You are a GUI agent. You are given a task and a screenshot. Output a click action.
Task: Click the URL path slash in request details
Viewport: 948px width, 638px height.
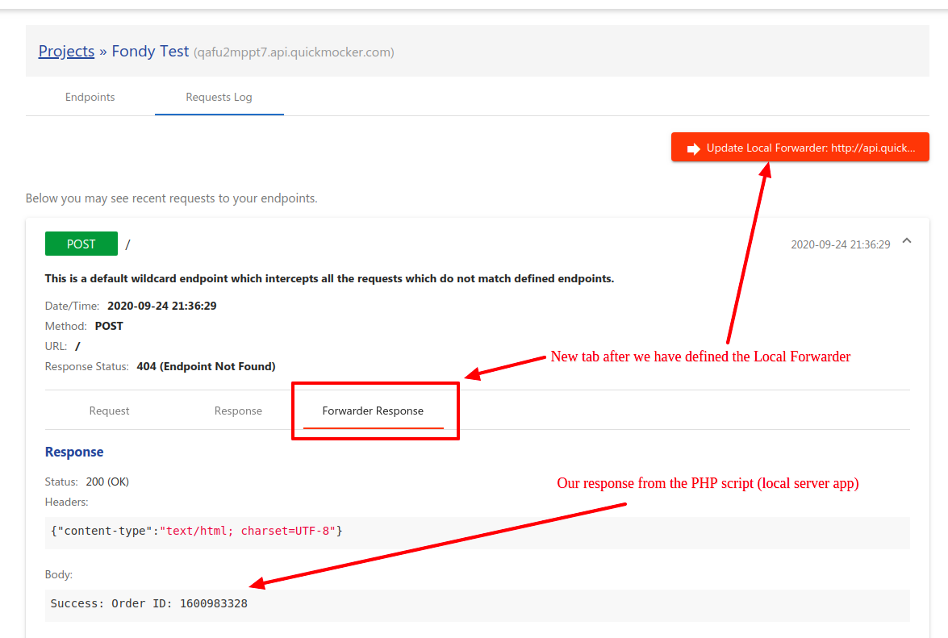[77, 345]
